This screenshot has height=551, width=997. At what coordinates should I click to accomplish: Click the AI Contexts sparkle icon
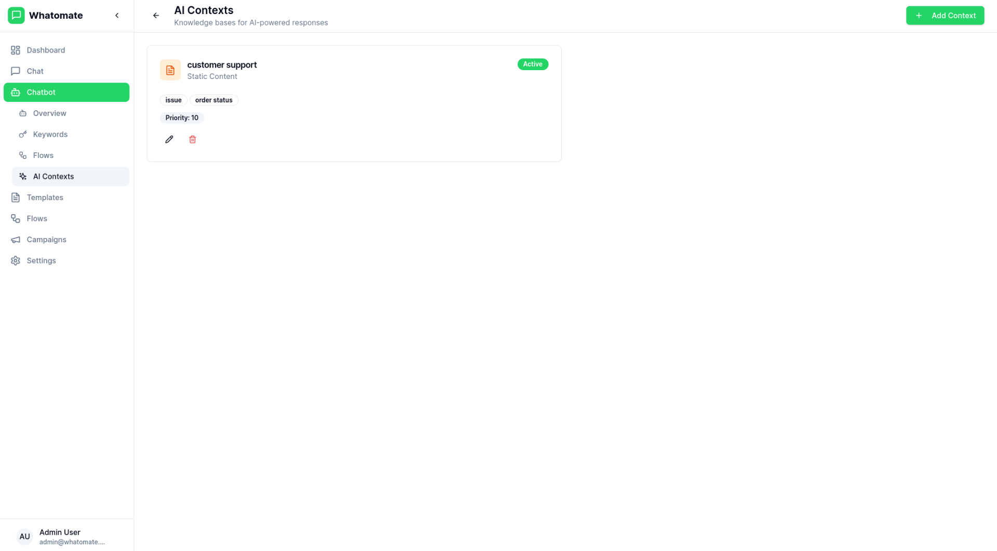[23, 177]
